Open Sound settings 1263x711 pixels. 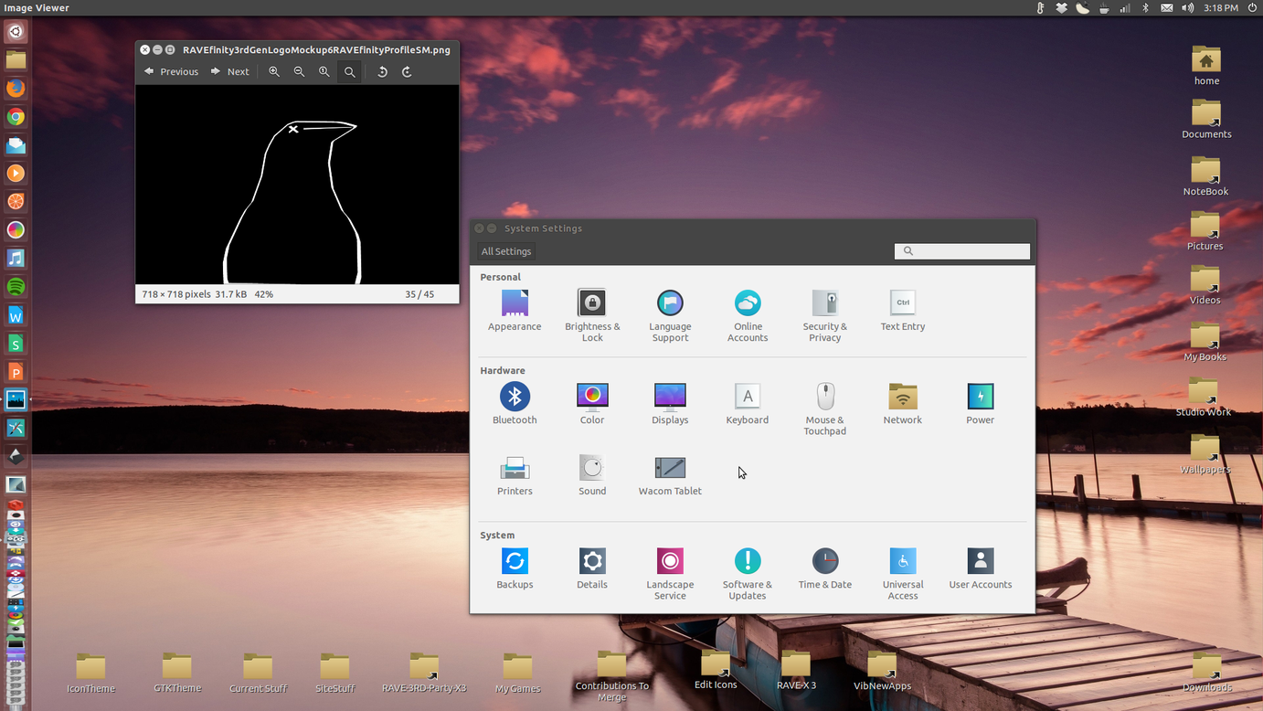592,469
